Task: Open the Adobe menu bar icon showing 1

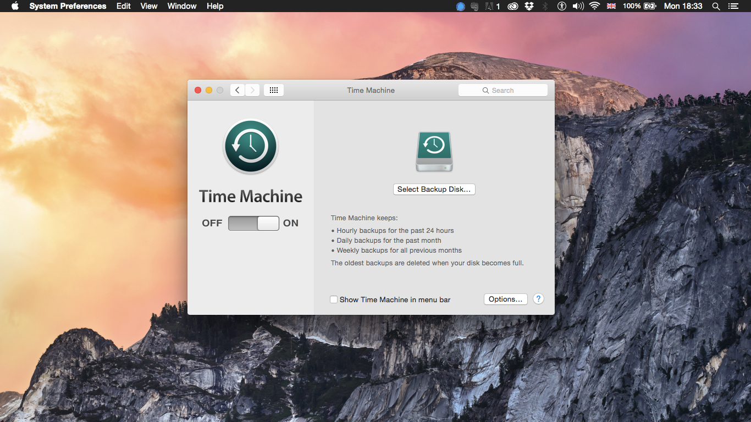Action: pos(493,6)
